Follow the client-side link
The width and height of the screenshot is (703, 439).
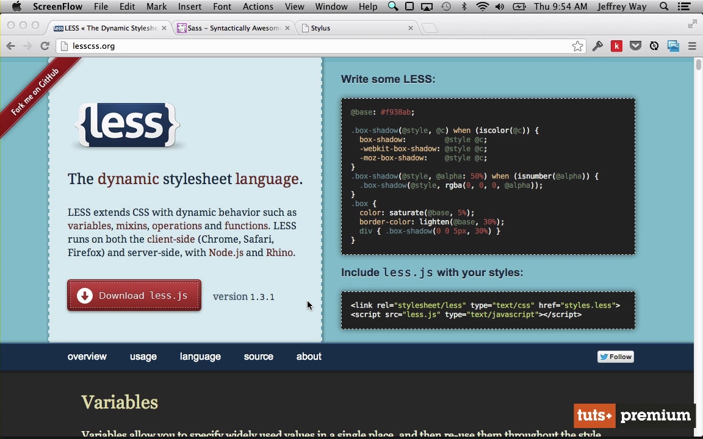click(x=171, y=239)
